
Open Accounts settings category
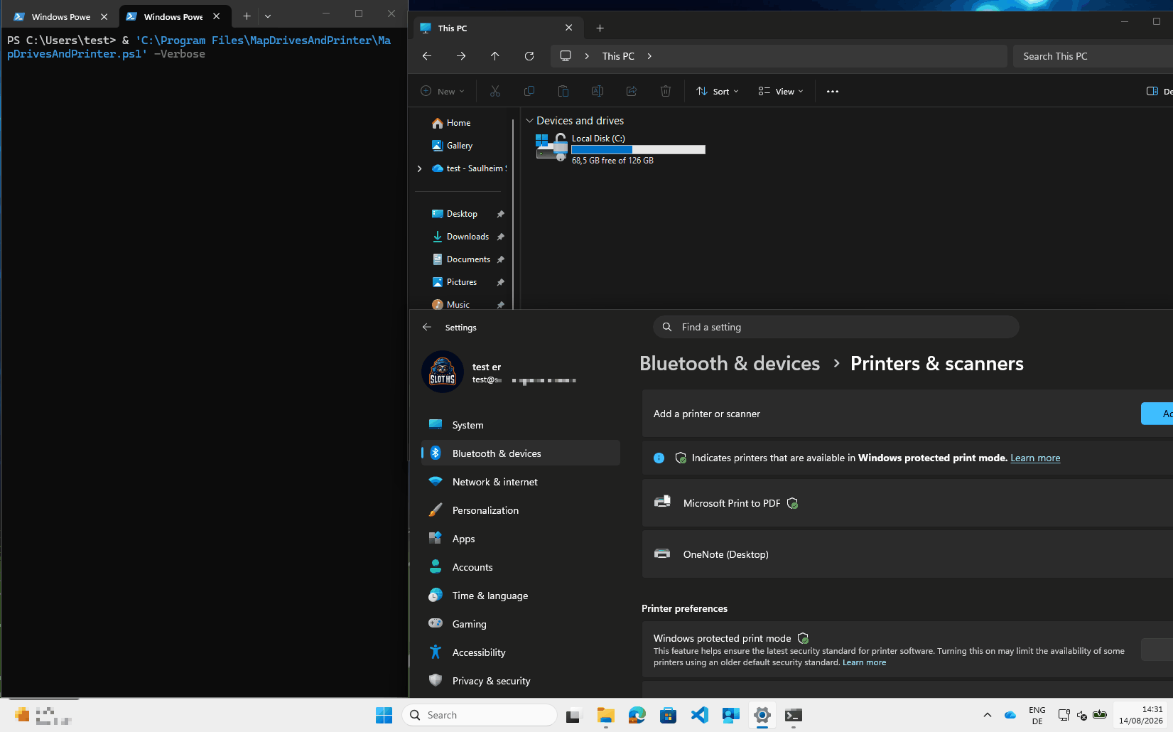[x=521, y=567]
